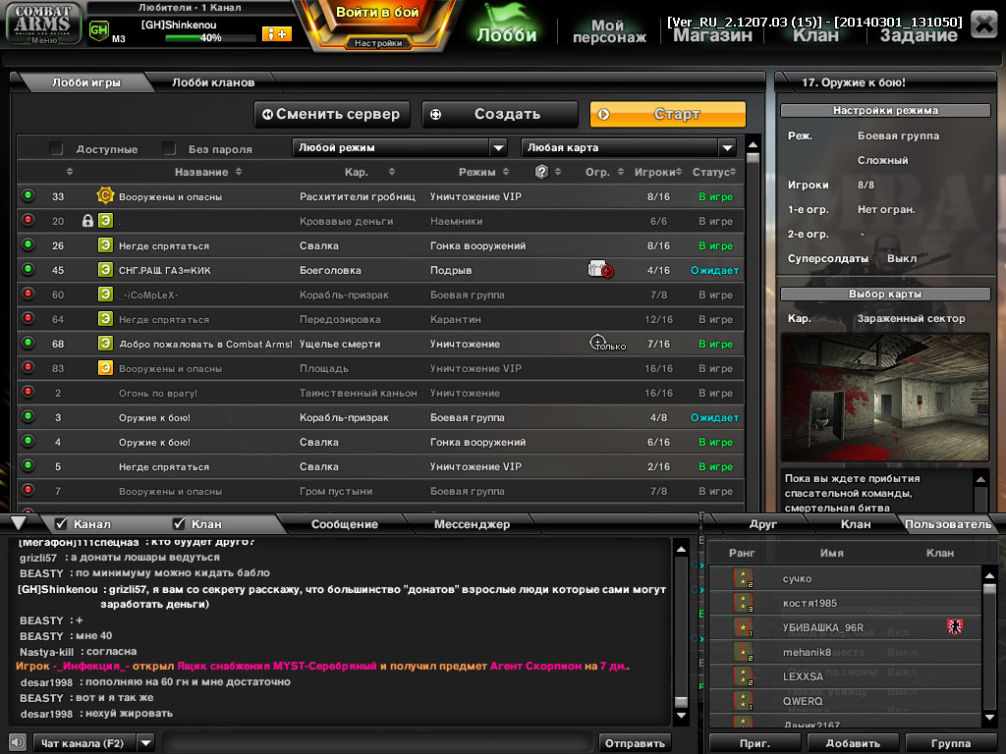Collapse the chat panel with triangle arrow
The height and width of the screenshot is (754, 1006).
[20, 523]
